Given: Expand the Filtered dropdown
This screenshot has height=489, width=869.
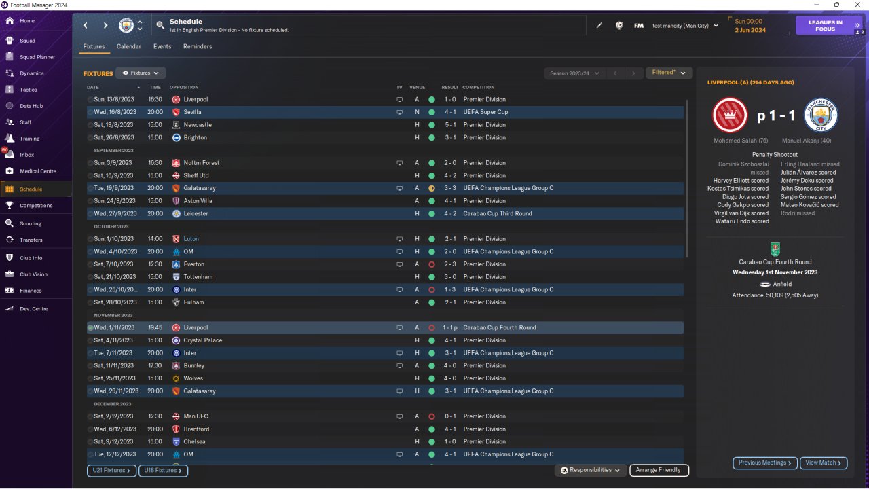Looking at the screenshot, I should pos(669,73).
